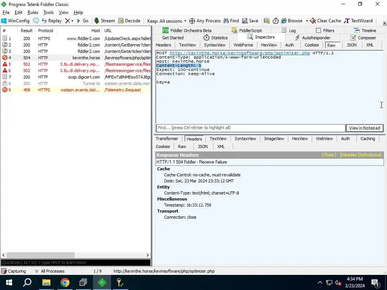This screenshot has height=290, width=387.
Task: Open the Keep: All sessions dropdown
Action: (167, 21)
